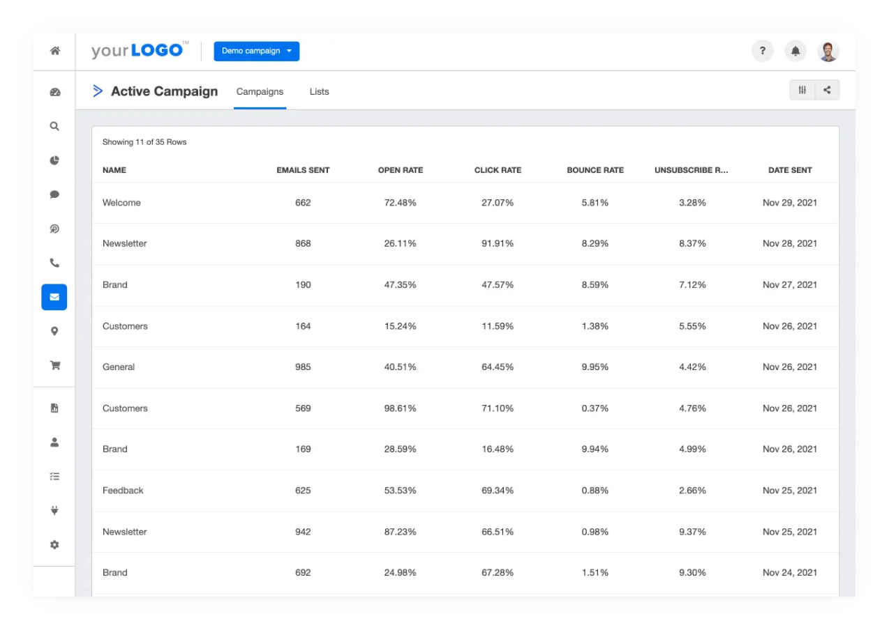Open the notifications bell icon
Screen dimensions: 889x630
click(x=795, y=51)
